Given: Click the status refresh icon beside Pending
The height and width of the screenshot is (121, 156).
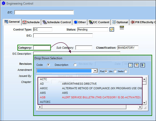Looking at the screenshot, I should 112,29.
